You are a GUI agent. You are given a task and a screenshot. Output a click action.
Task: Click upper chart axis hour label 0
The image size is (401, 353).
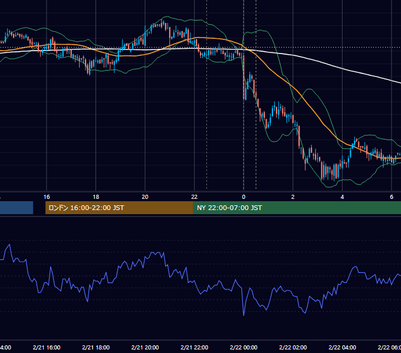[x=244, y=197]
